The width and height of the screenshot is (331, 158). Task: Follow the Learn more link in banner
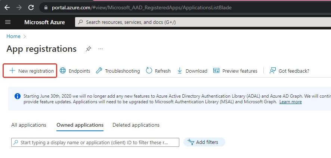291,102
